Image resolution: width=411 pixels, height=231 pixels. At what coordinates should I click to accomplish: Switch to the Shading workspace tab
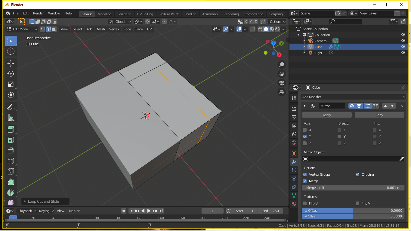click(x=190, y=14)
